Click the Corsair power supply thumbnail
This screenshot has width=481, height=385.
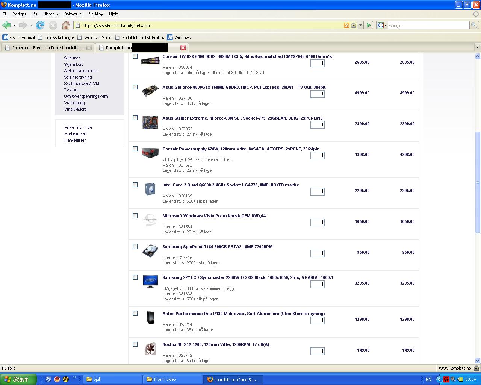click(150, 153)
